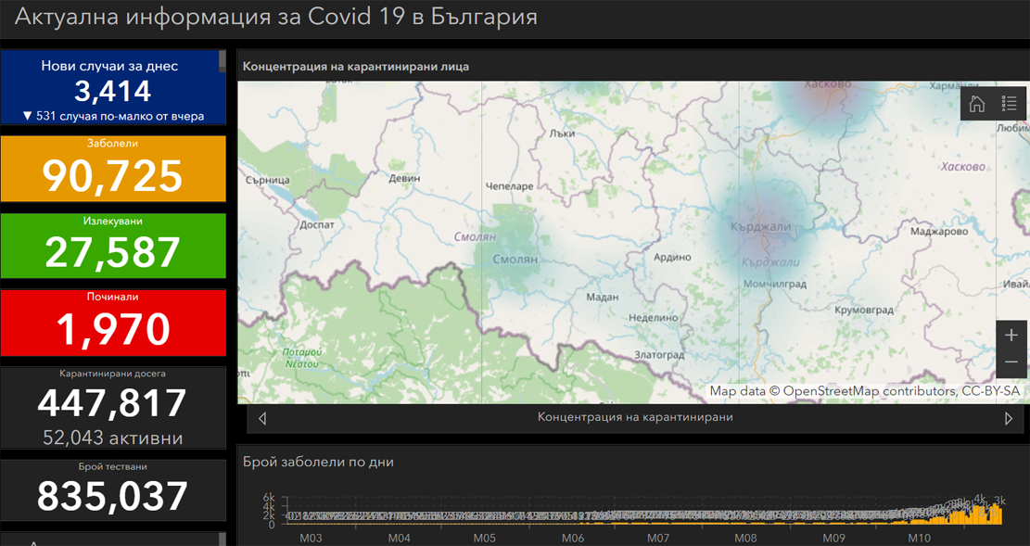
Task: Click the 'Концентрация на карантинирани' carousel label
Action: 635,417
